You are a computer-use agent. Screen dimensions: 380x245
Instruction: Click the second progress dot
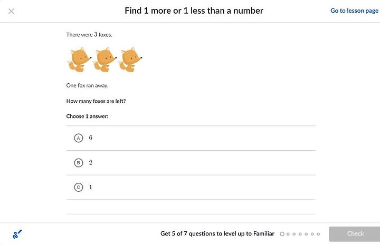(x=288, y=234)
